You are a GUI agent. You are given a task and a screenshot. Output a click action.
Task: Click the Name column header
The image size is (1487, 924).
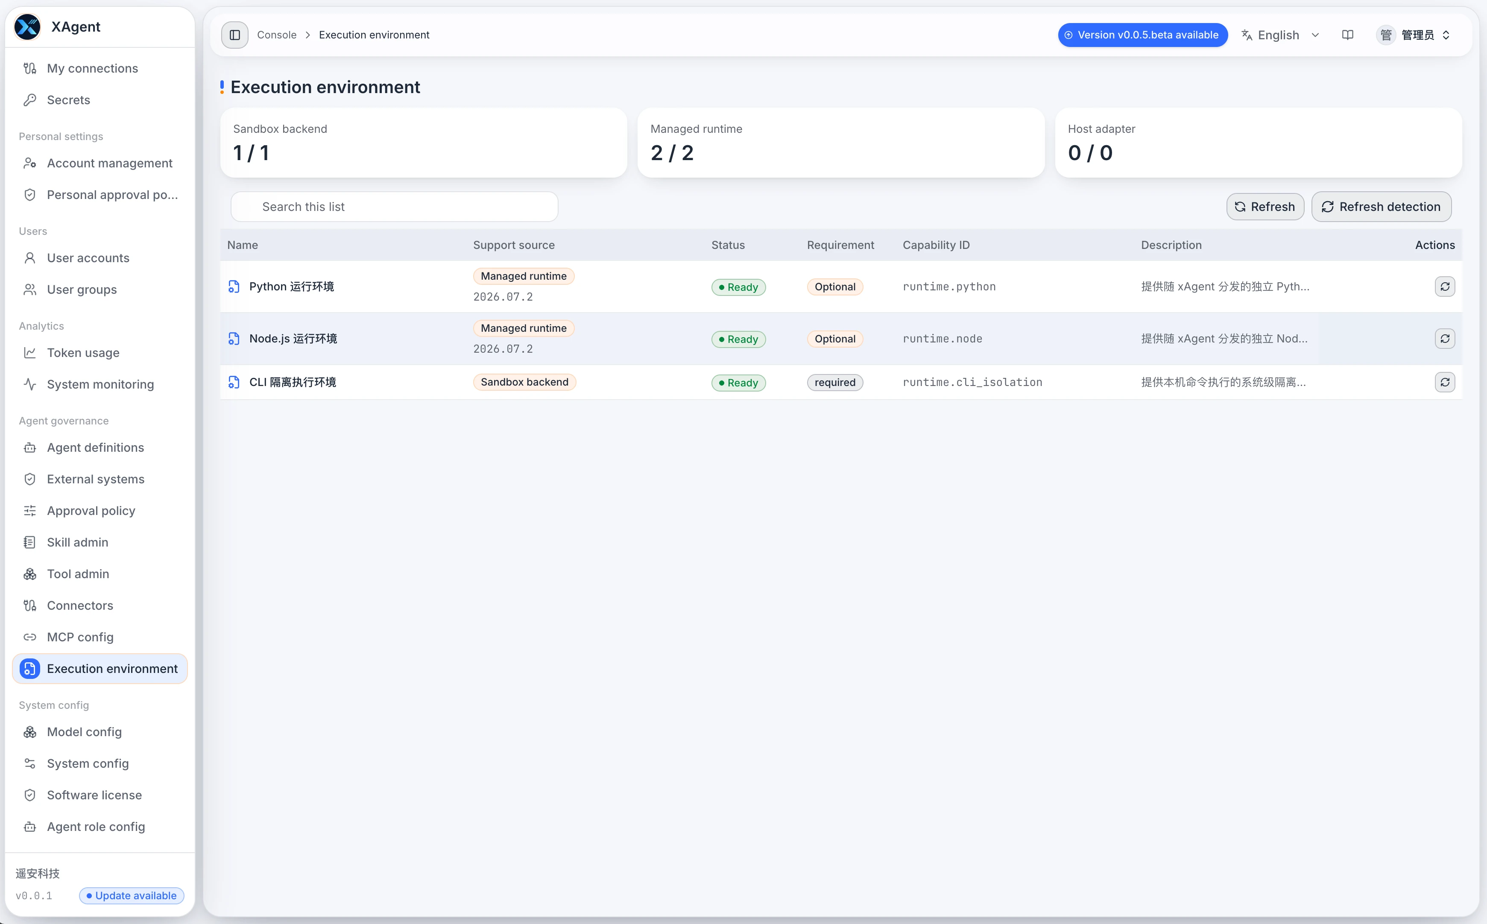[x=243, y=245]
